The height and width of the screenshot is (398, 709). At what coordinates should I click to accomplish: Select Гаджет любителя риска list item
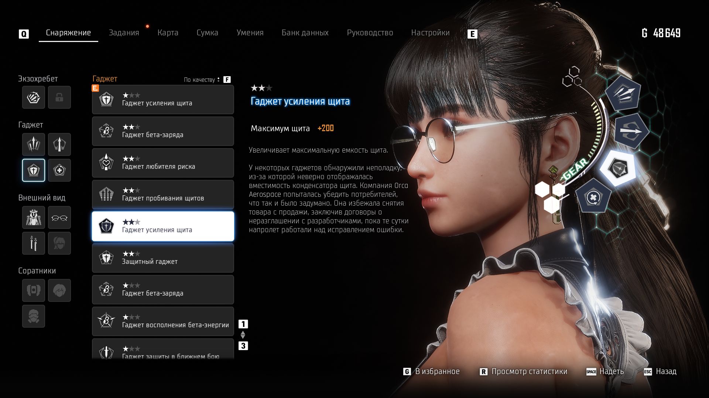[x=163, y=163]
